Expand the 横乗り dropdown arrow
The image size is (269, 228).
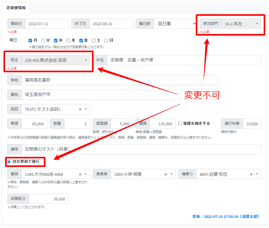coord(257,174)
